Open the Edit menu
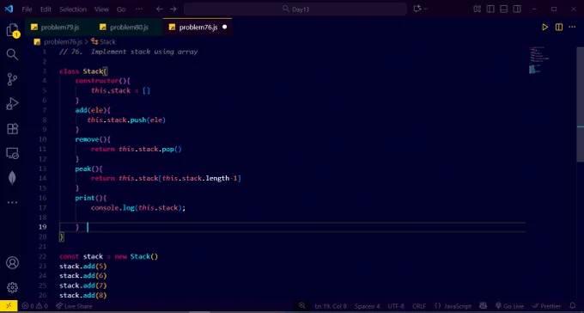This screenshot has width=584, height=313. click(46, 9)
